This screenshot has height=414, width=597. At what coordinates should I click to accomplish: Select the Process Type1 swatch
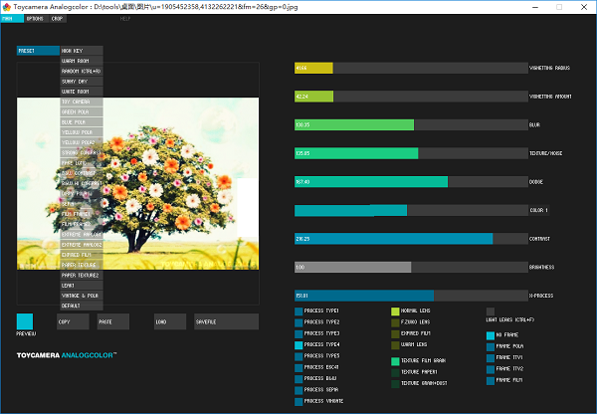(x=298, y=311)
